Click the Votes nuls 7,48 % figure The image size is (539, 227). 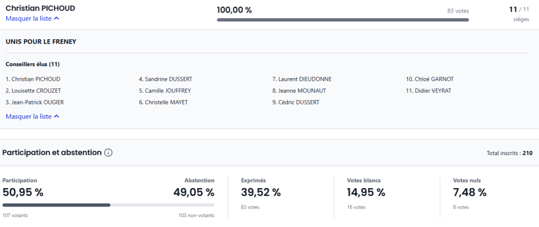pos(470,192)
